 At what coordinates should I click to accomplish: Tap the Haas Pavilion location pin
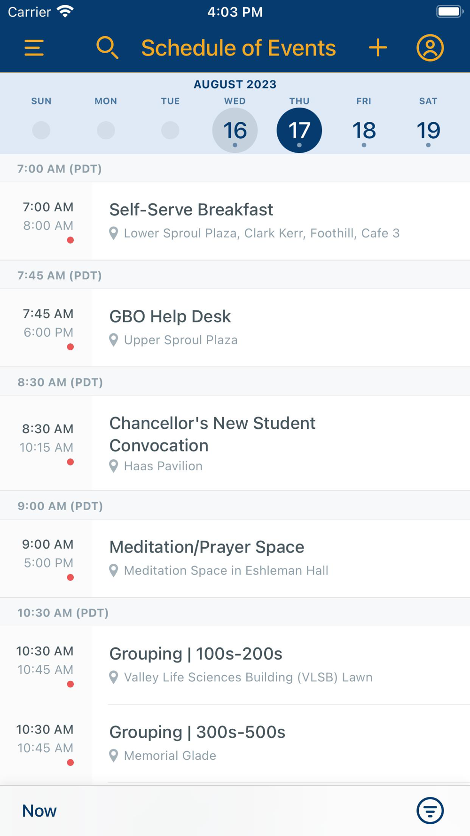pos(113,466)
